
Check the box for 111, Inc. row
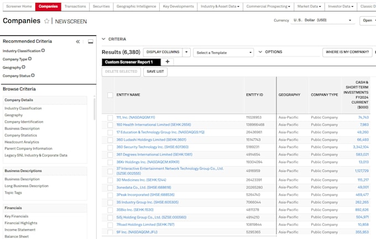tap(110, 118)
